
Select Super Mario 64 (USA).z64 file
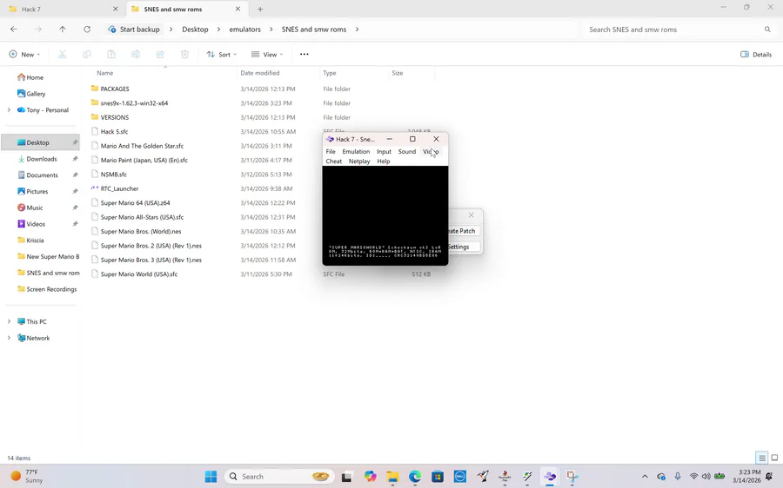(136, 203)
